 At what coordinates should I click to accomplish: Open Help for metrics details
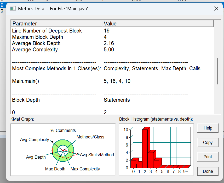click(x=208, y=128)
